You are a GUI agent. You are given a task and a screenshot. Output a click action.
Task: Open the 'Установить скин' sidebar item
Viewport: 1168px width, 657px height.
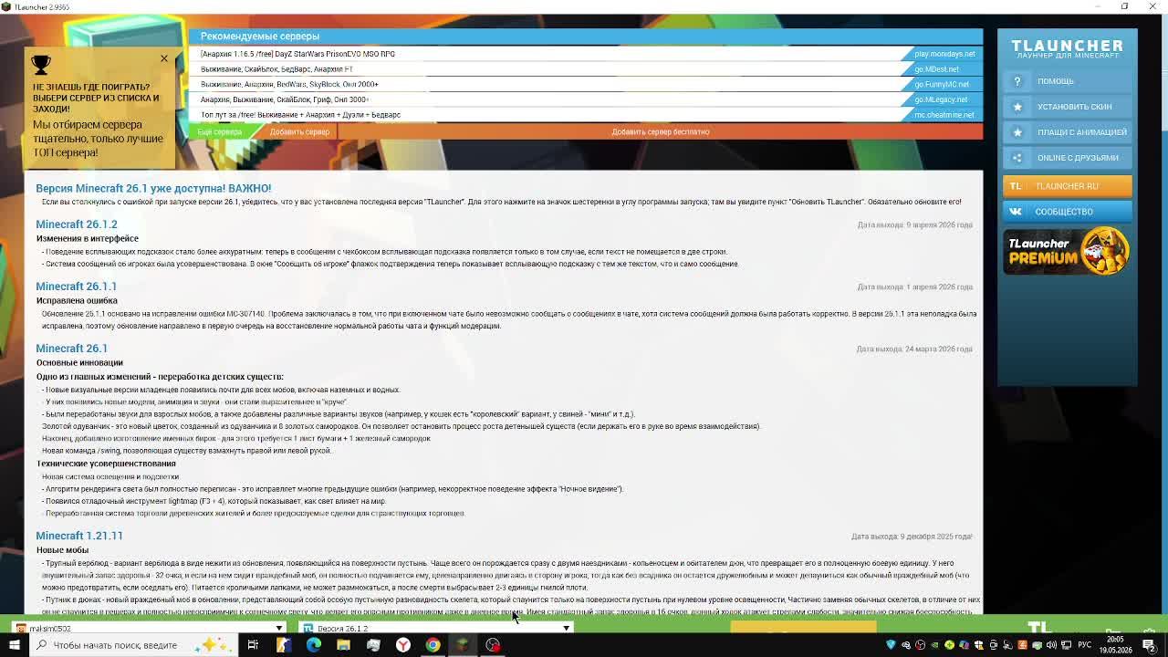tap(1068, 107)
